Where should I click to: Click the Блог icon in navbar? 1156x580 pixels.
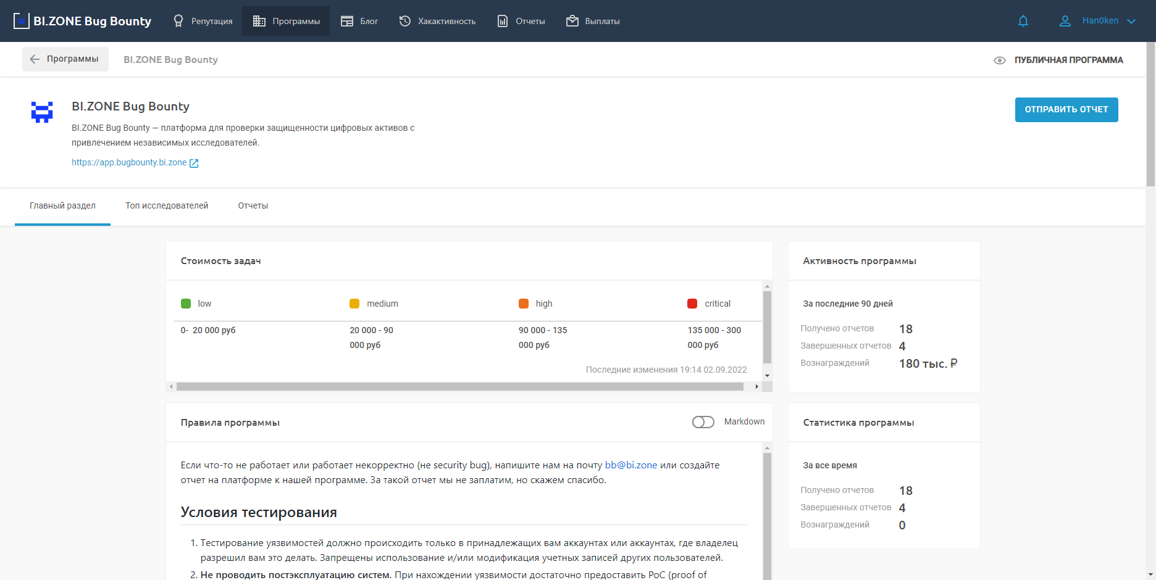[347, 21]
